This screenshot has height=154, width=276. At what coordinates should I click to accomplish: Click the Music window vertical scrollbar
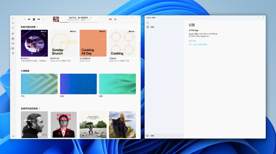[140, 51]
